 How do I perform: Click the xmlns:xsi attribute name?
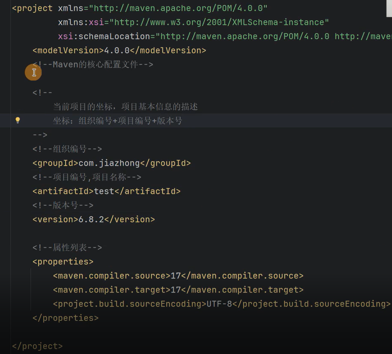click(x=81, y=22)
